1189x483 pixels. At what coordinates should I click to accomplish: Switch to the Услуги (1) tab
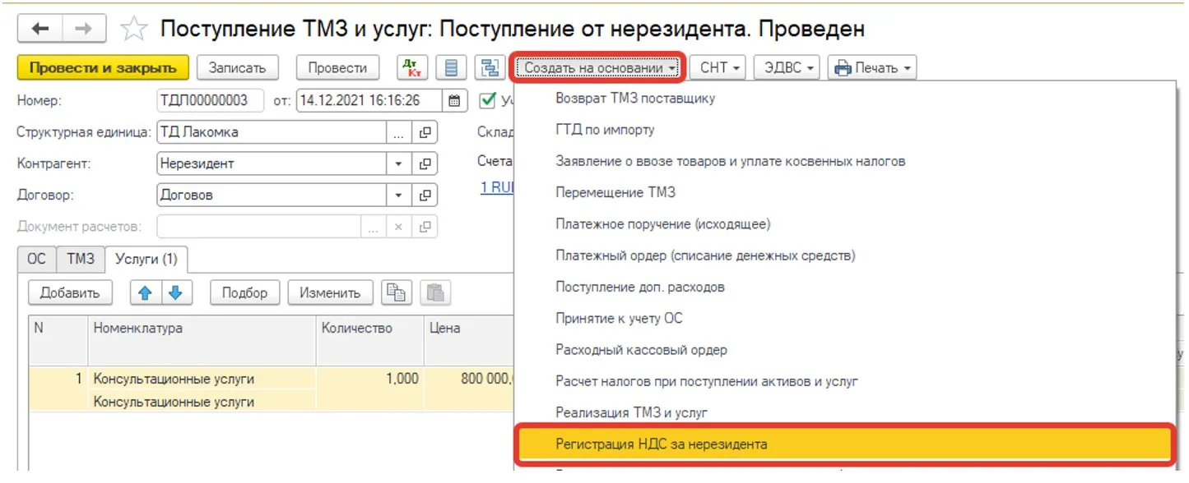coord(146,259)
